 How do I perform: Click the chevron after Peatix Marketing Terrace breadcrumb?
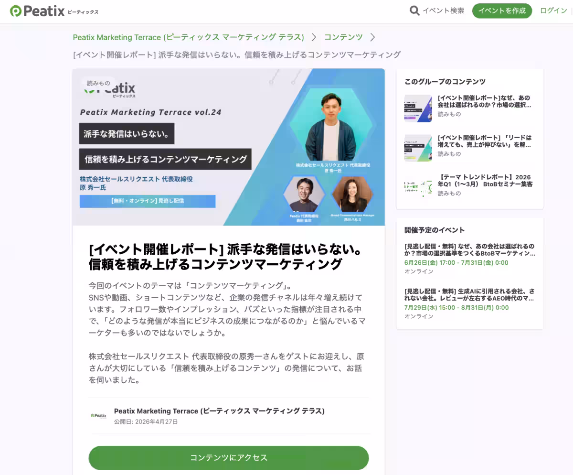(x=314, y=37)
